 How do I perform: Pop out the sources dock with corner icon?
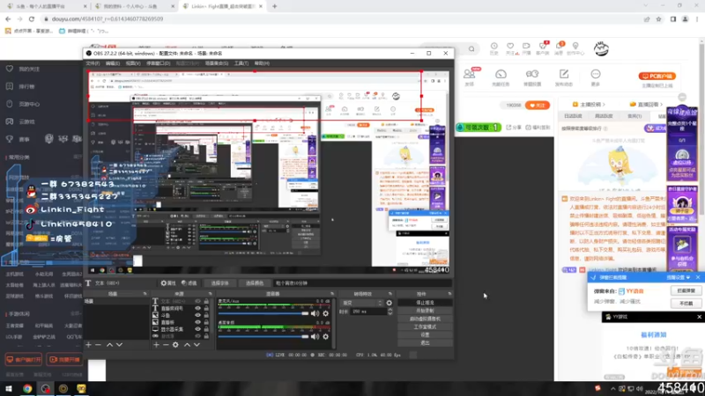[x=210, y=294]
